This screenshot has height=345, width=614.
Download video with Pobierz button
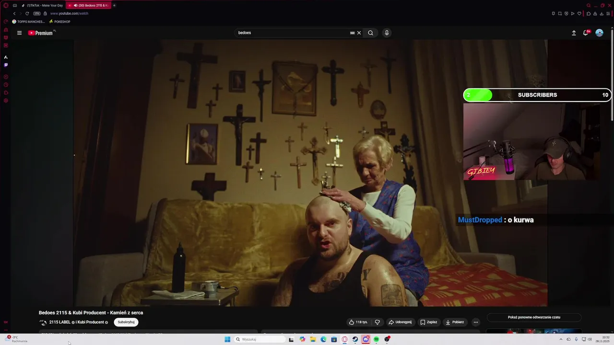pyautogui.click(x=454, y=322)
